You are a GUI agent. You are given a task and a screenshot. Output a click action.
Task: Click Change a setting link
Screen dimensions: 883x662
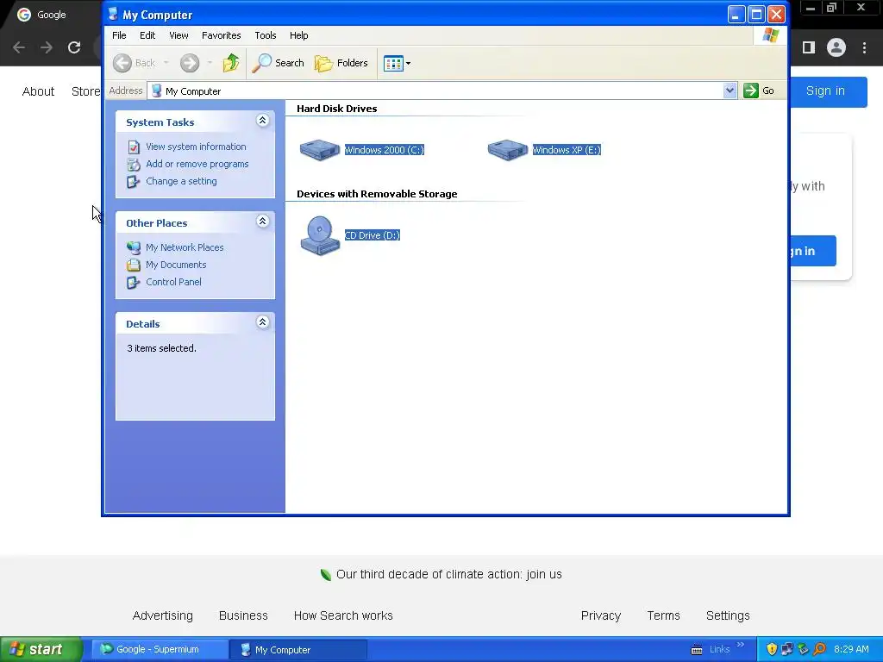[181, 181]
